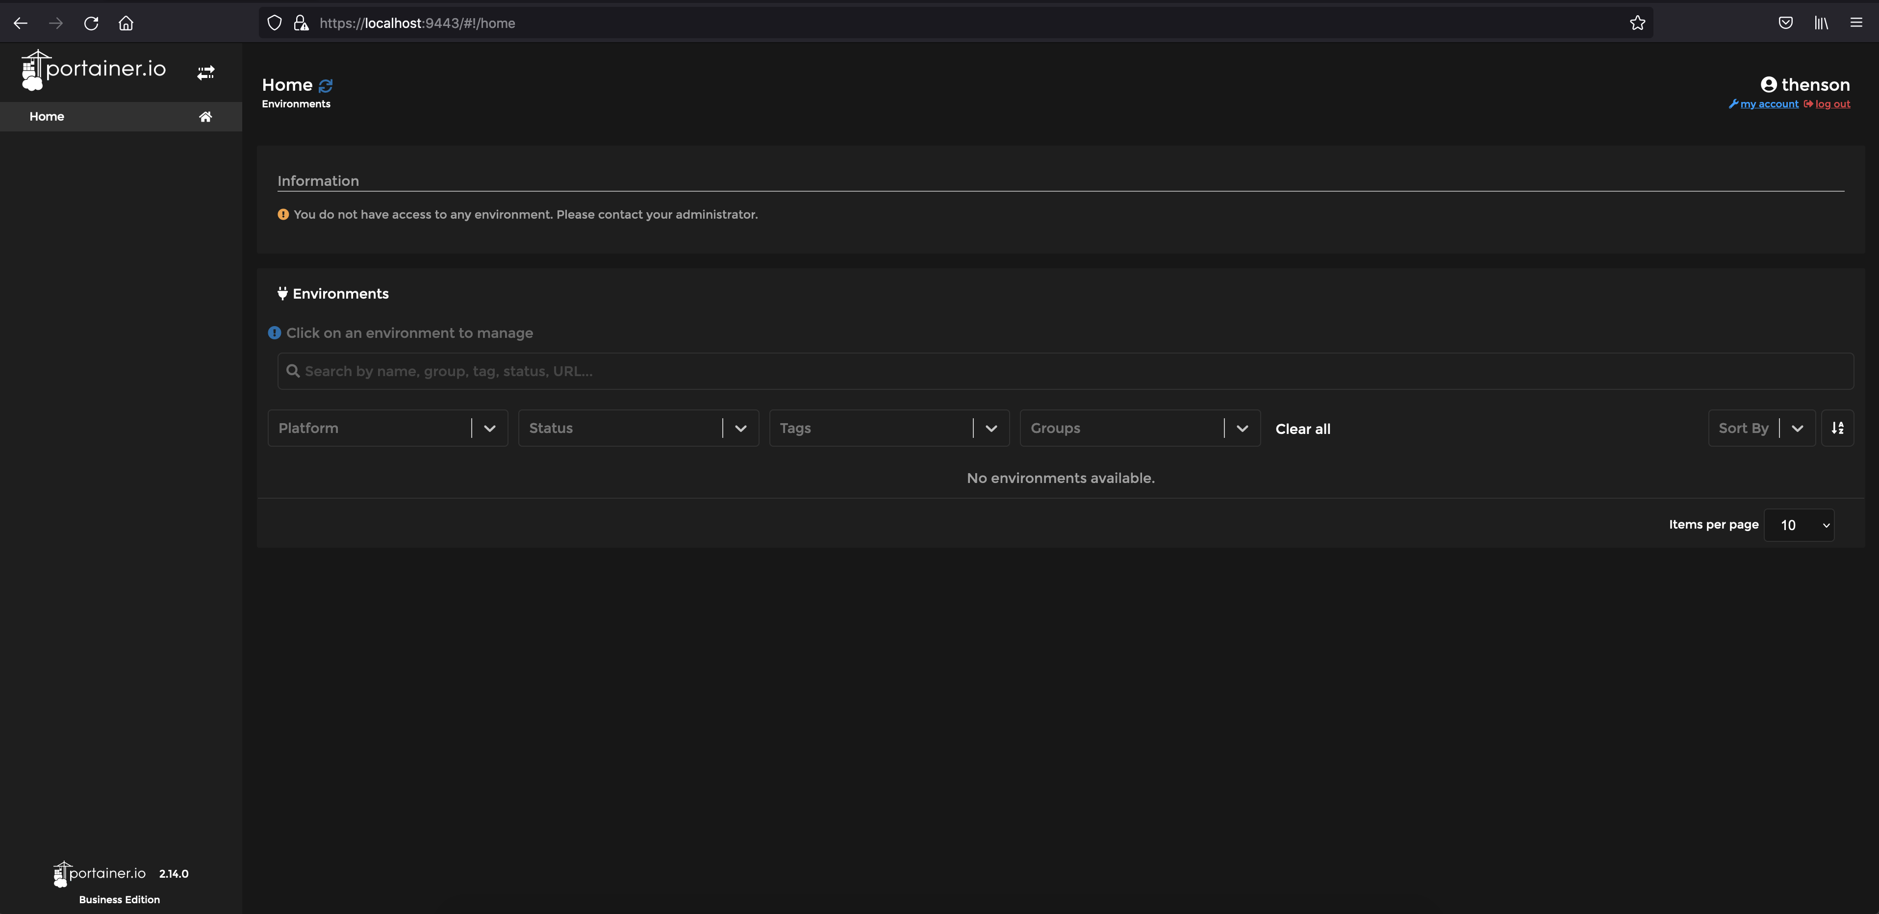The image size is (1879, 914).
Task: Open the browser library icon
Action: click(x=1821, y=24)
